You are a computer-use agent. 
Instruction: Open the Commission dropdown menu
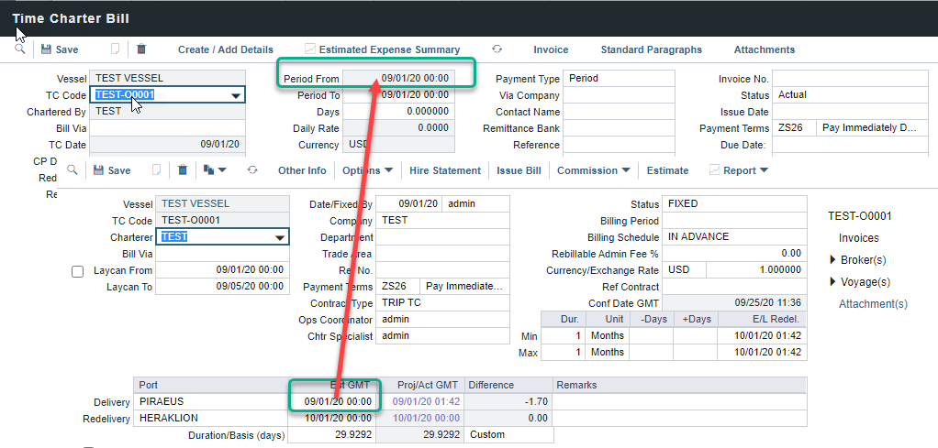click(593, 170)
